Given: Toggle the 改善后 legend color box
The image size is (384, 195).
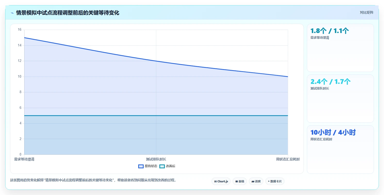Looking at the screenshot, I should 162,166.
